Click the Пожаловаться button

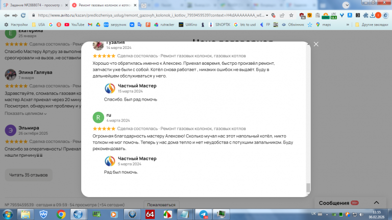coord(161,205)
